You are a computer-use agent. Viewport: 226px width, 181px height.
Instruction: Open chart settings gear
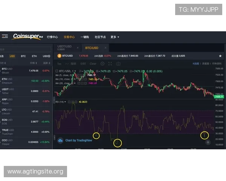tap(102, 64)
